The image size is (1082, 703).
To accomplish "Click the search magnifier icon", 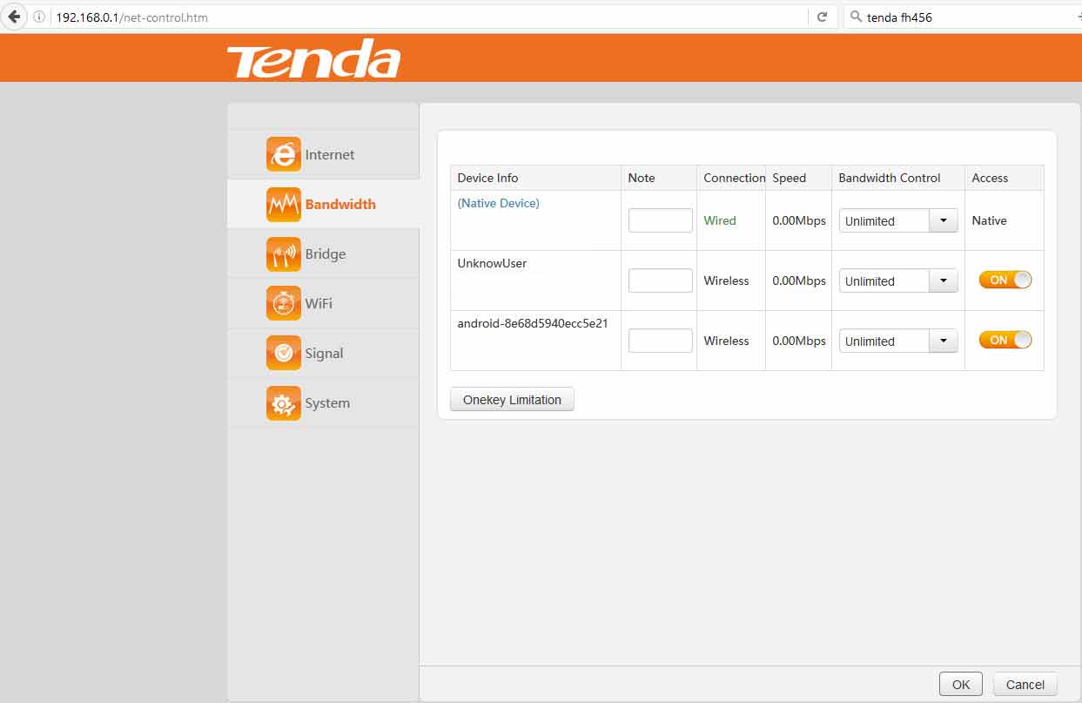I will (x=857, y=17).
